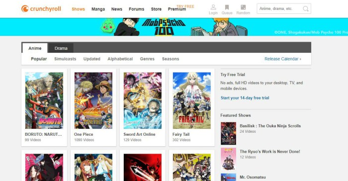Select the Genres filter
The height and width of the screenshot is (181, 348).
[x=147, y=59]
